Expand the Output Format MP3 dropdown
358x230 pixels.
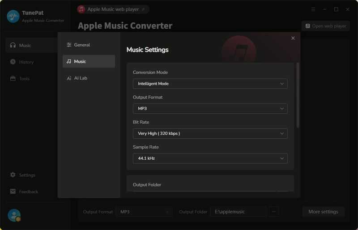click(x=210, y=108)
